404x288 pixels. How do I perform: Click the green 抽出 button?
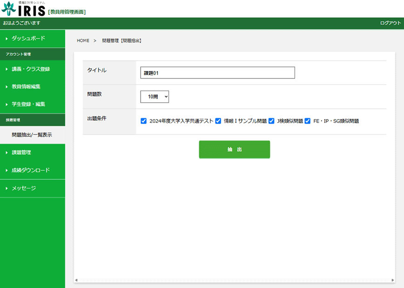(235, 150)
